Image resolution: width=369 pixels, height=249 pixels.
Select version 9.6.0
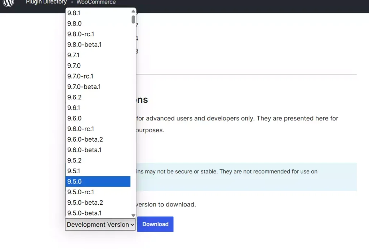coord(98,119)
